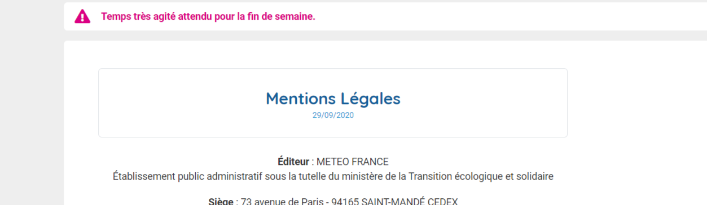Click the 'METEO FRANCE' publisher name
This screenshot has width=707, height=205.
tap(353, 162)
